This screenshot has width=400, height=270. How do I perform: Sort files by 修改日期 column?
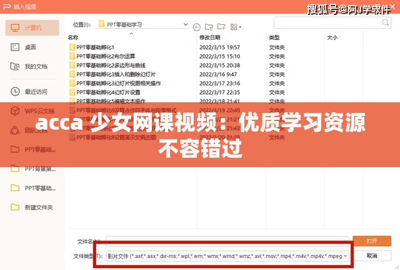point(209,37)
